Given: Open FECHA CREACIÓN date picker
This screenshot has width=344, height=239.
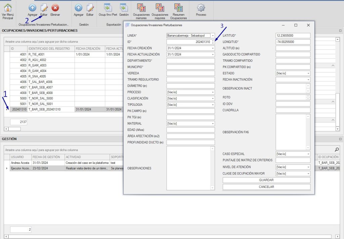Looking at the screenshot, I should (x=212, y=48).
